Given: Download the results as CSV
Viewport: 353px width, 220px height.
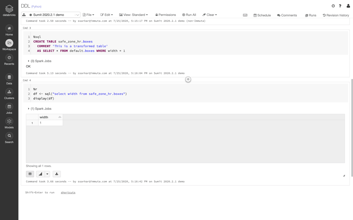Looking at the screenshot, I should click(57, 174).
